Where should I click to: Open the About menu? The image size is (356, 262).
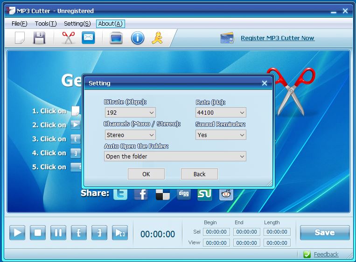(x=110, y=24)
